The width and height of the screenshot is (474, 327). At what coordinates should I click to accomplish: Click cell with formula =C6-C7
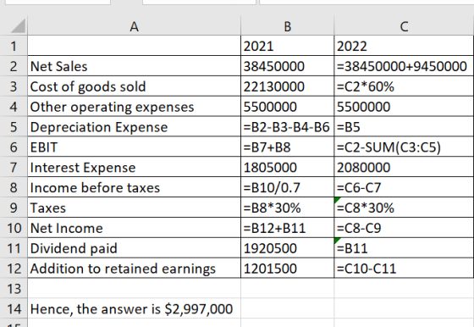[x=404, y=188]
